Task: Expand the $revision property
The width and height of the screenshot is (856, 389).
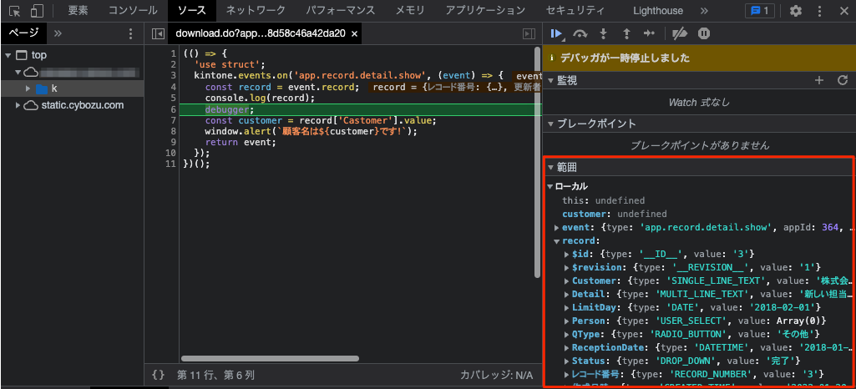Action: pyautogui.click(x=567, y=267)
